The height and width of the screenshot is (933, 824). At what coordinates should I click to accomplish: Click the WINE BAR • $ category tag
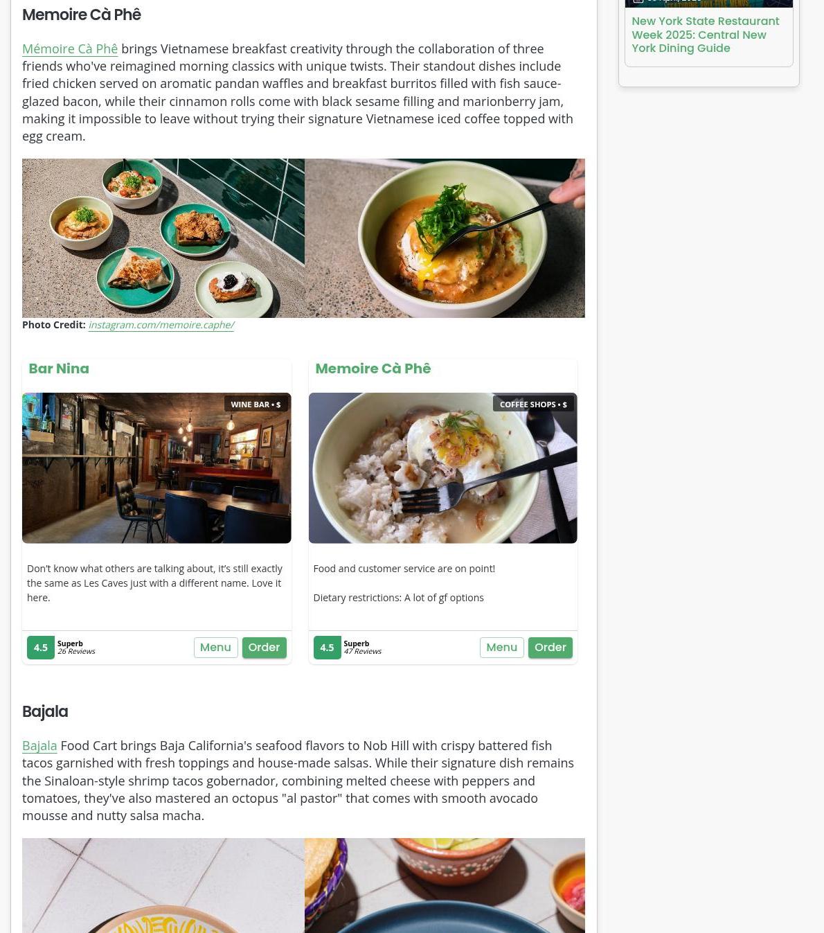point(256,405)
